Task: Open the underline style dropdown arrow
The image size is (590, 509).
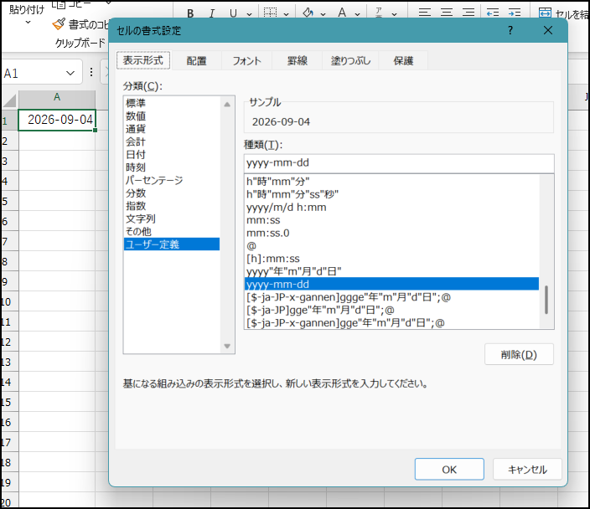Action: click(x=249, y=14)
